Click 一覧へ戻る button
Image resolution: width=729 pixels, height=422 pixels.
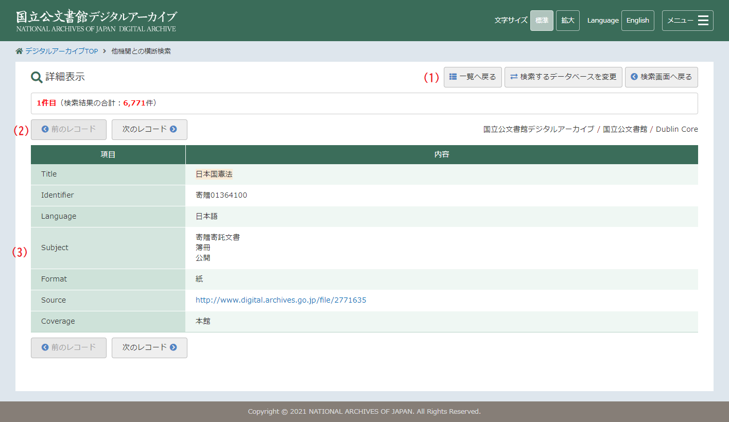click(x=473, y=77)
